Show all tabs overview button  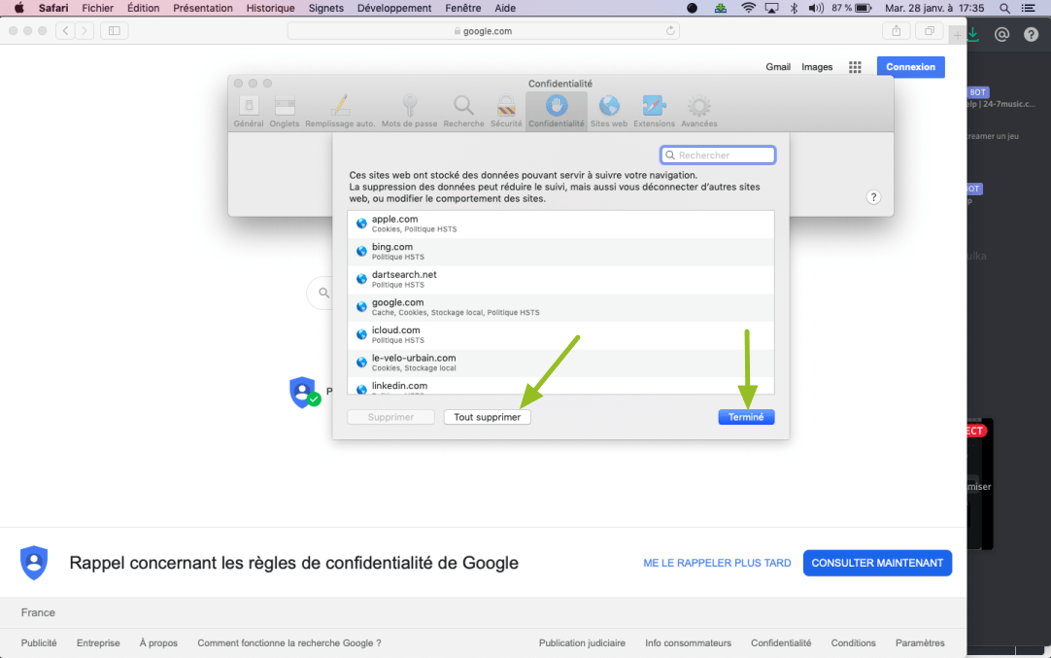point(930,31)
